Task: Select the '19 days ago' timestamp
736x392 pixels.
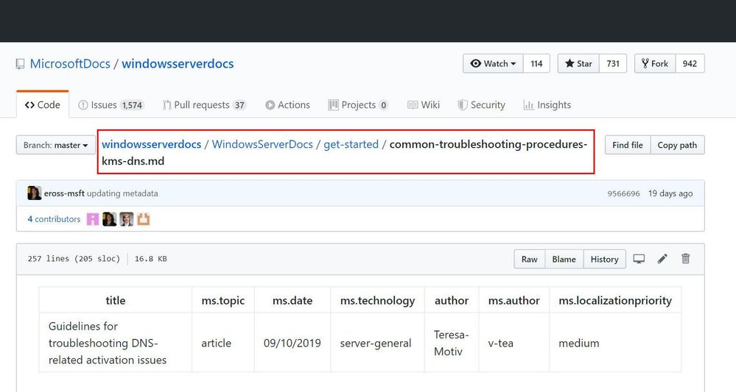Action: click(670, 193)
